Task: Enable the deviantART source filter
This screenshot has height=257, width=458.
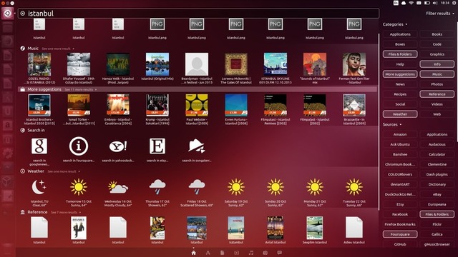Action: click(400, 184)
